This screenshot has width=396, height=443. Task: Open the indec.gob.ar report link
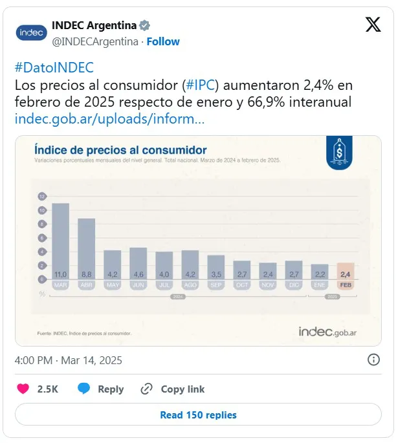click(x=109, y=119)
